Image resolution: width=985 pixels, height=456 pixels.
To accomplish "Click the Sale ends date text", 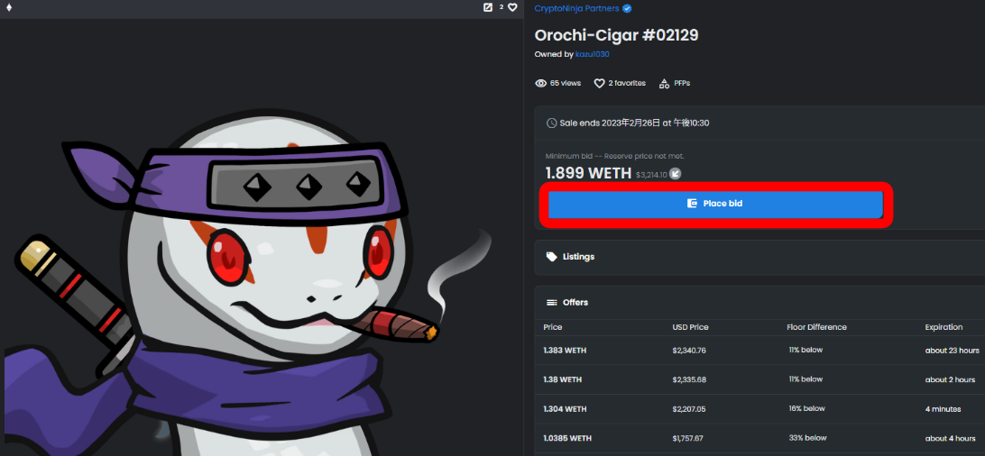I will pos(635,123).
